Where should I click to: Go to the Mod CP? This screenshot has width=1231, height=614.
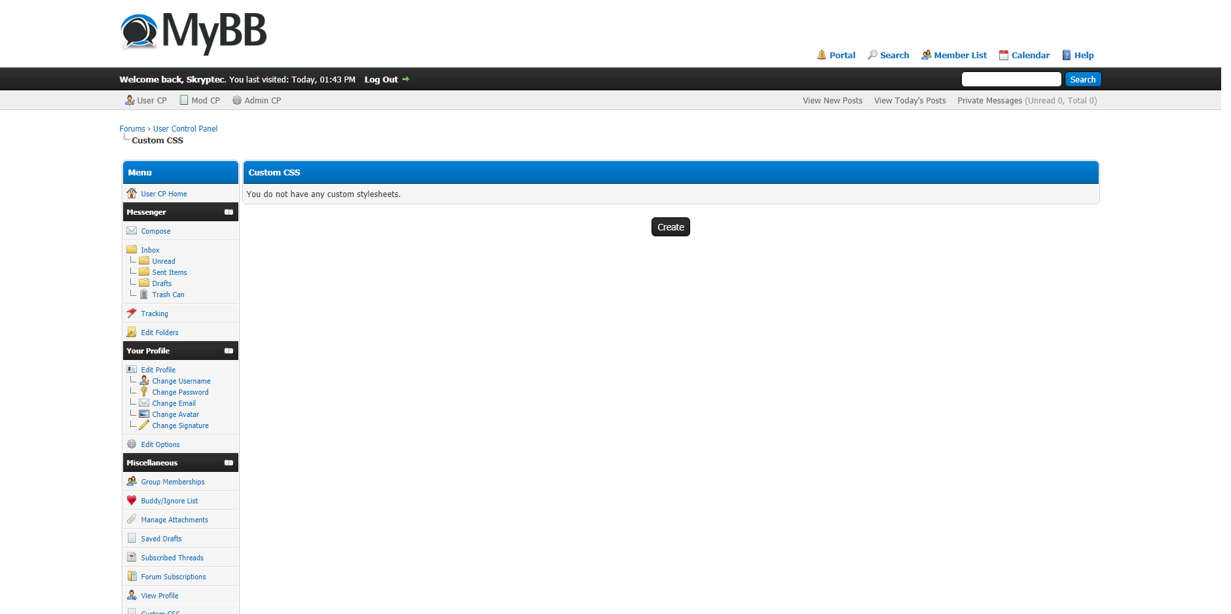click(206, 100)
